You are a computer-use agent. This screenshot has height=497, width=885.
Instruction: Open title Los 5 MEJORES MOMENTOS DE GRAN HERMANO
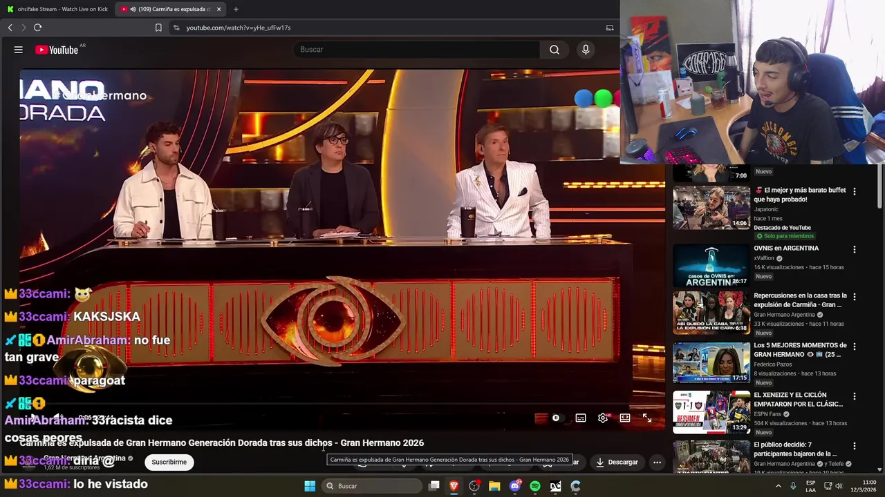(x=800, y=350)
